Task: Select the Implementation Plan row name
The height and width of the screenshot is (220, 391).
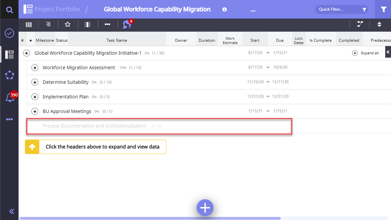Action: point(66,97)
